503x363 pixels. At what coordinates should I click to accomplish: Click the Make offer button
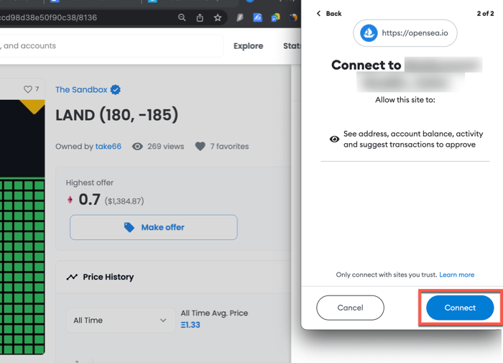(154, 227)
